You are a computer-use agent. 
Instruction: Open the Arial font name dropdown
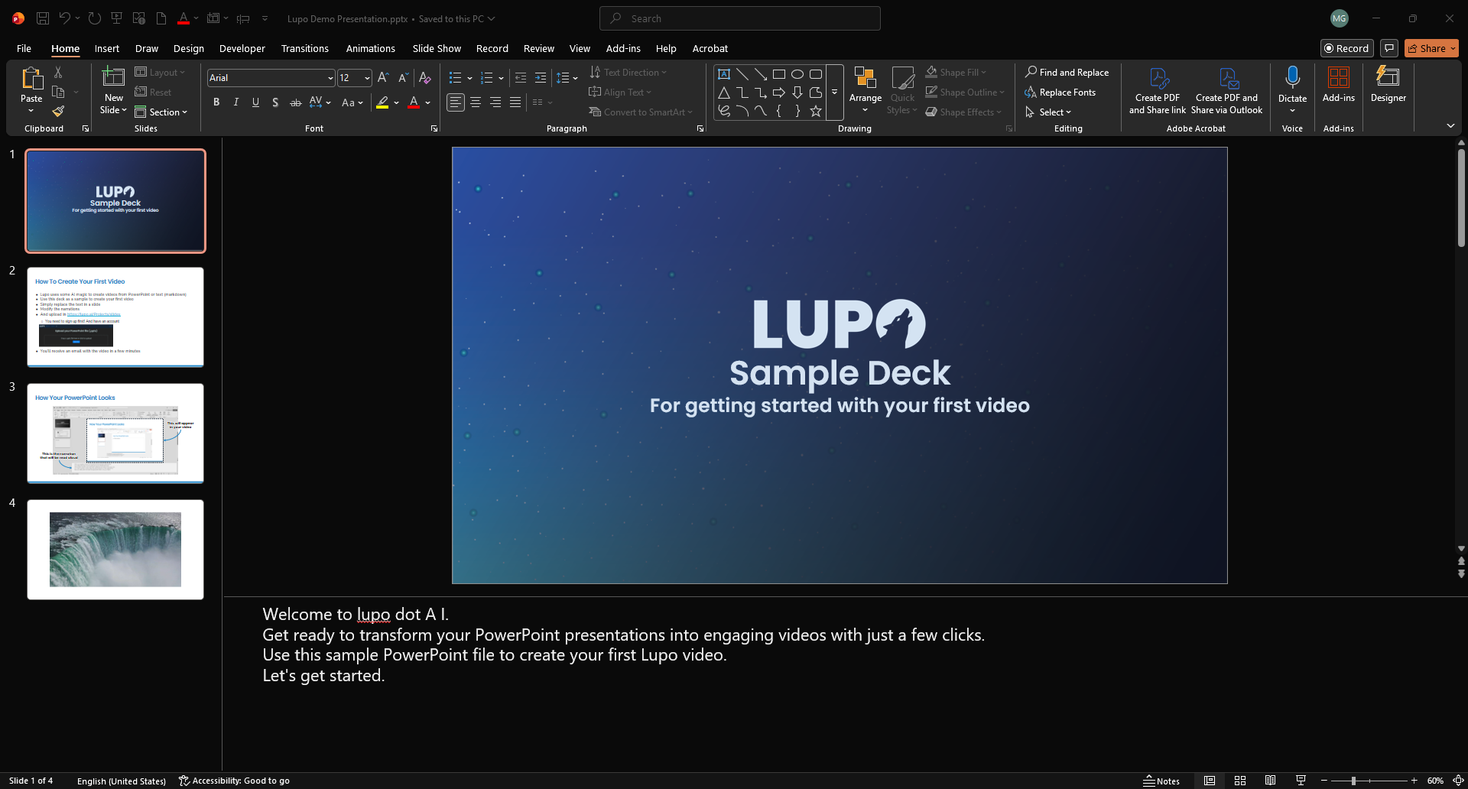click(x=330, y=77)
